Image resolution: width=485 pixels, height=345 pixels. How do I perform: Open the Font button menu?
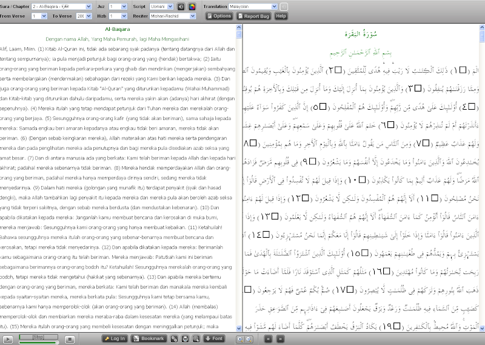click(x=214, y=339)
